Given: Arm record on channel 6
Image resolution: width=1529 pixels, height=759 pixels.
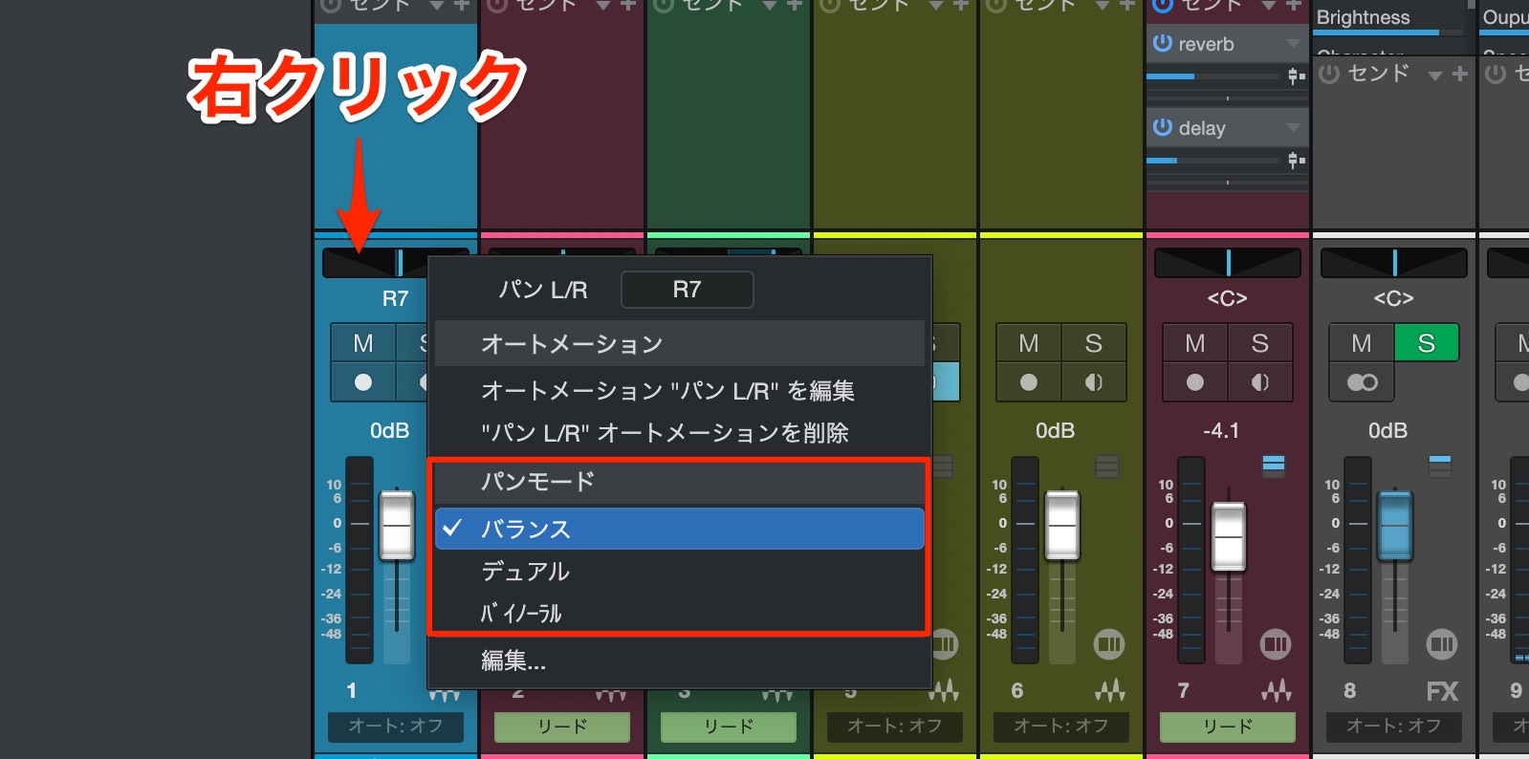Looking at the screenshot, I should point(1029,382).
